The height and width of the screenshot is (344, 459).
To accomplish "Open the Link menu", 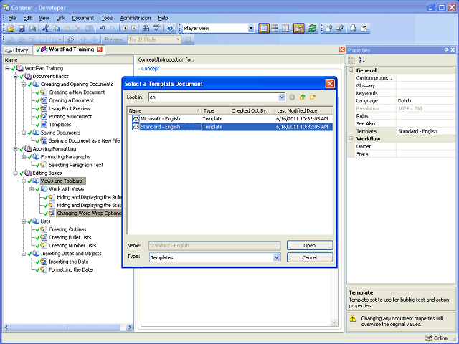I will pyautogui.click(x=60, y=18).
